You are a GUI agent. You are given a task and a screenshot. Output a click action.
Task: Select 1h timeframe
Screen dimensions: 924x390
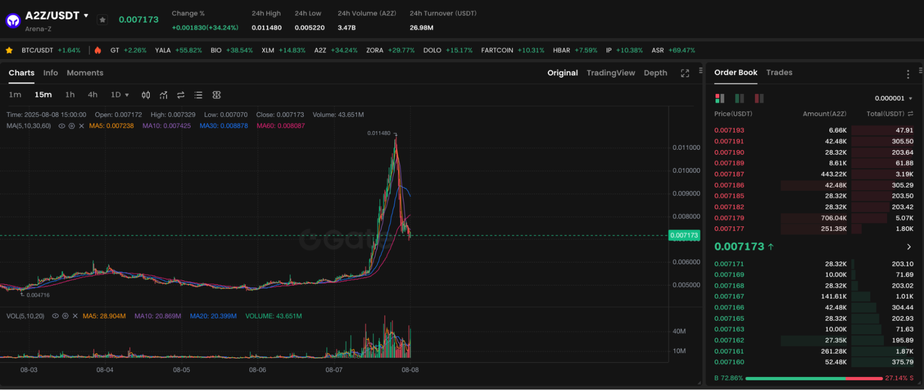(x=70, y=95)
